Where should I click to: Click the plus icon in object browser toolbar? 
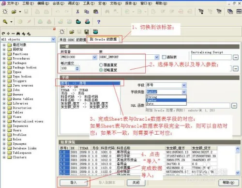point(8,33)
